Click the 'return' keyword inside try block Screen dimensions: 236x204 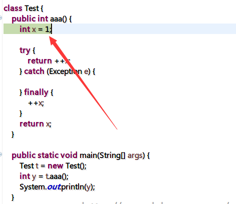click(x=39, y=61)
